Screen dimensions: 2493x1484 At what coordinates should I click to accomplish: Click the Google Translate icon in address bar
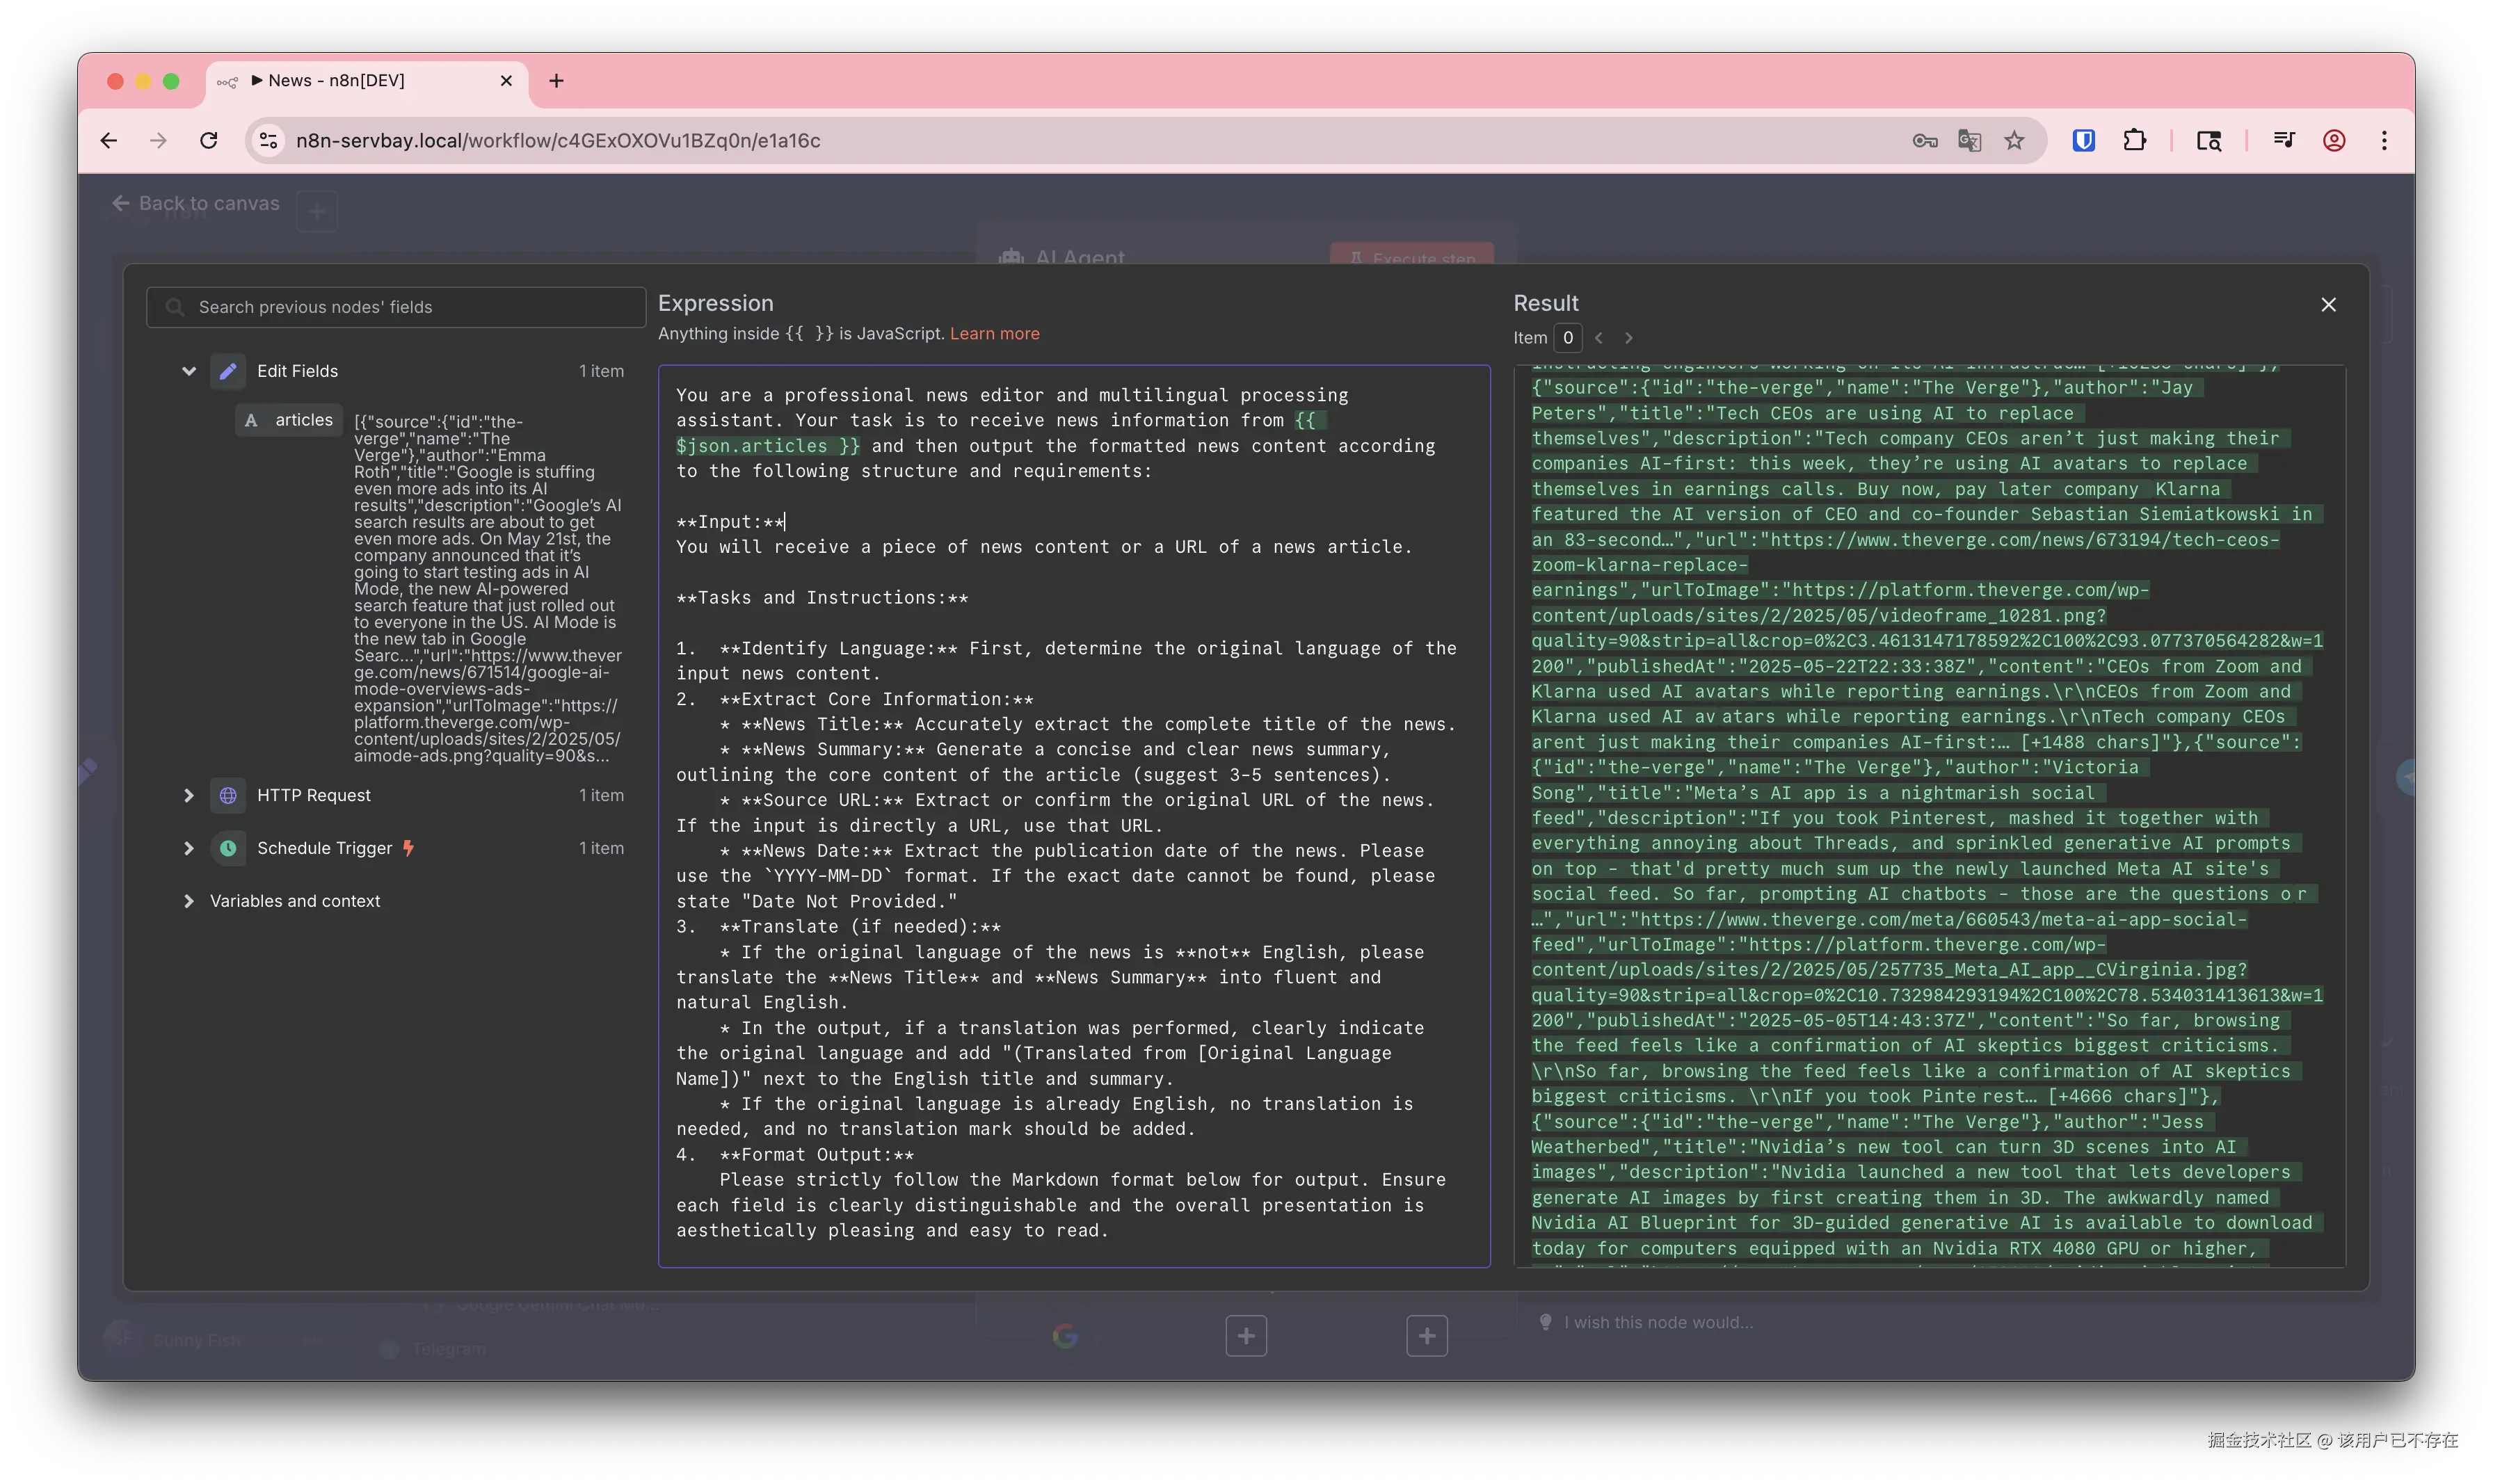(1969, 141)
